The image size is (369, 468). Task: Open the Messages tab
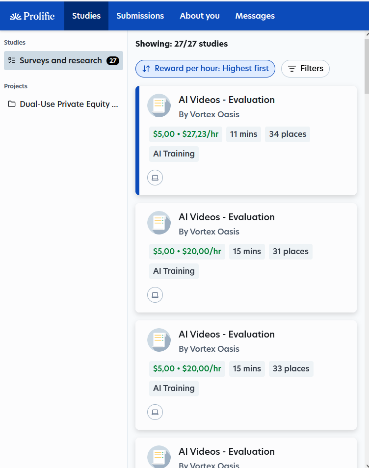(255, 16)
